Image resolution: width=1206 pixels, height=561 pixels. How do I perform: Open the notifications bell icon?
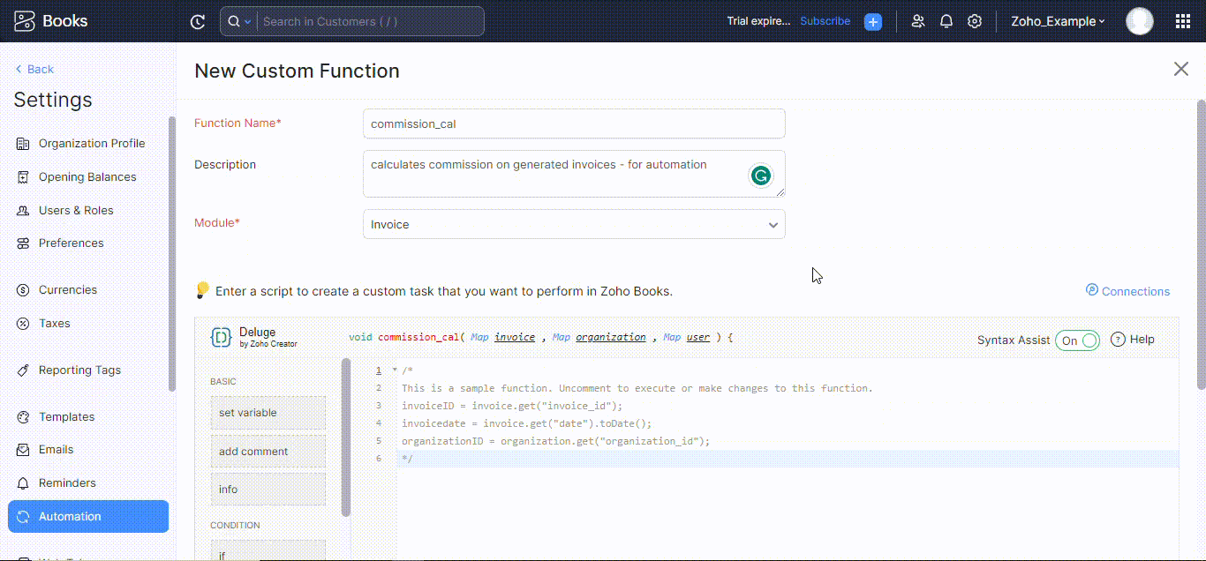pos(946,22)
